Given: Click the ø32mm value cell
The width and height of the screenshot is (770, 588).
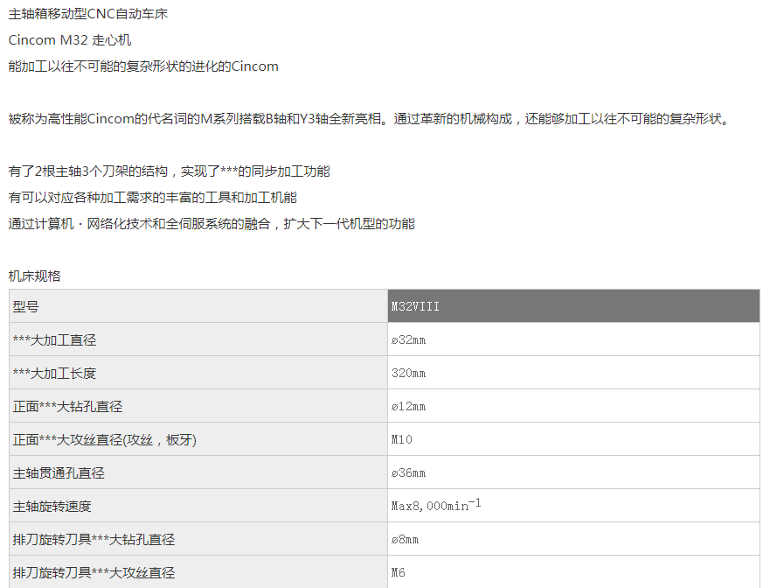Looking at the screenshot, I should (409, 340).
